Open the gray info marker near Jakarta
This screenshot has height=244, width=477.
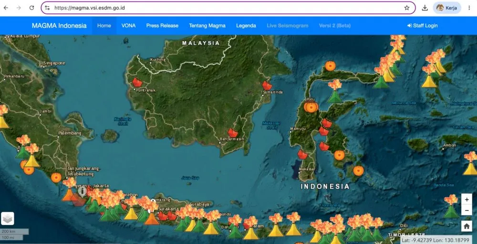click(82, 191)
